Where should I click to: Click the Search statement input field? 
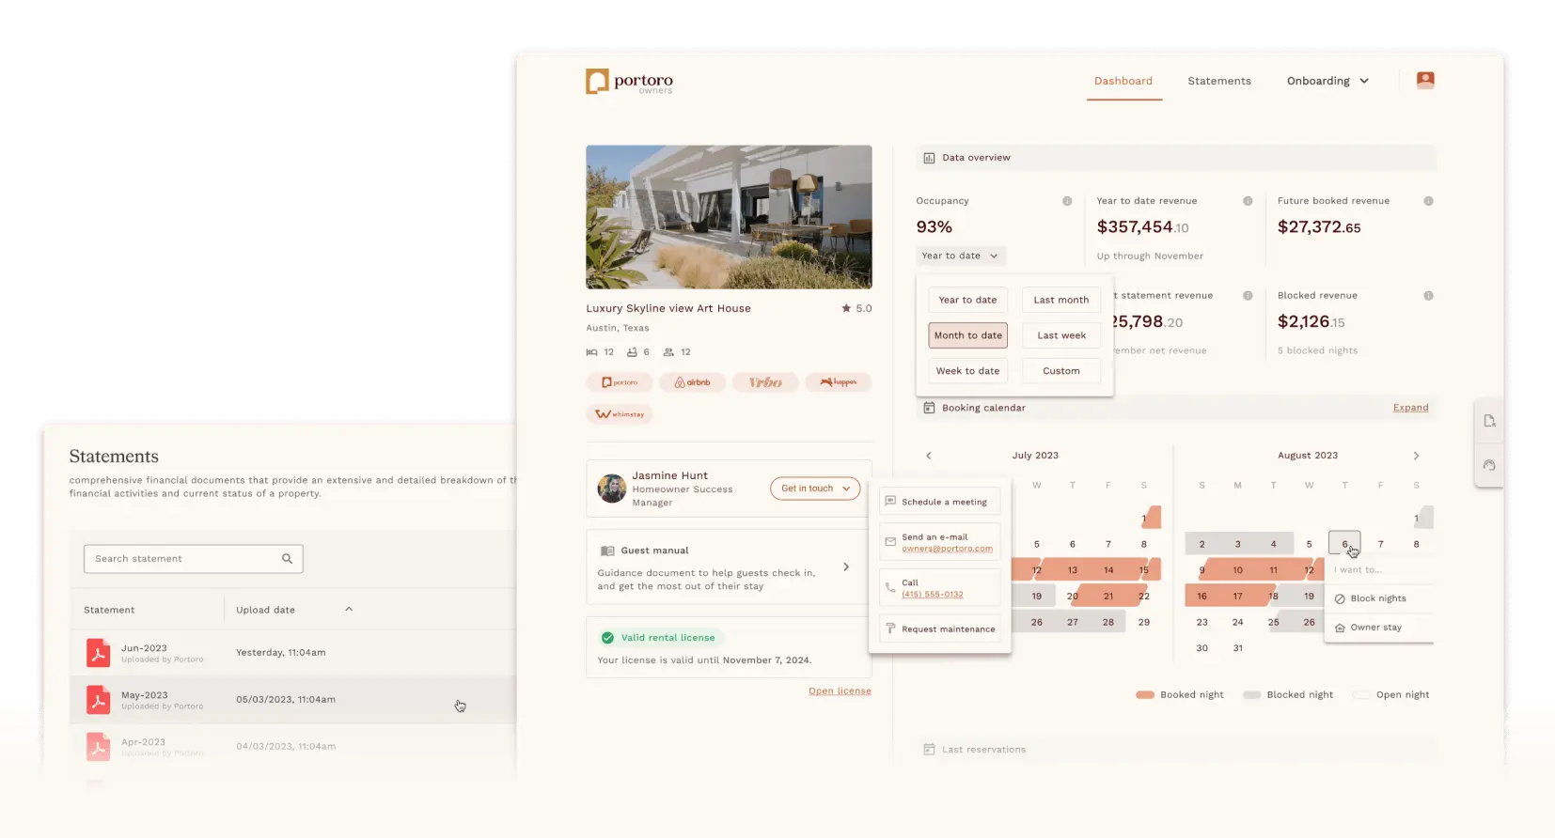(183, 559)
